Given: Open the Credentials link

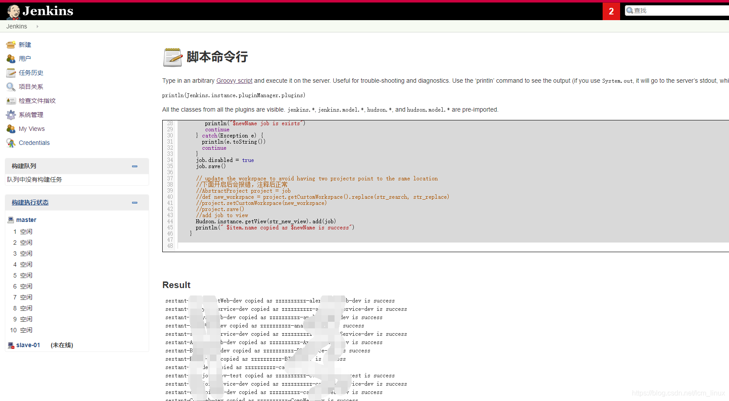Looking at the screenshot, I should click(x=34, y=143).
